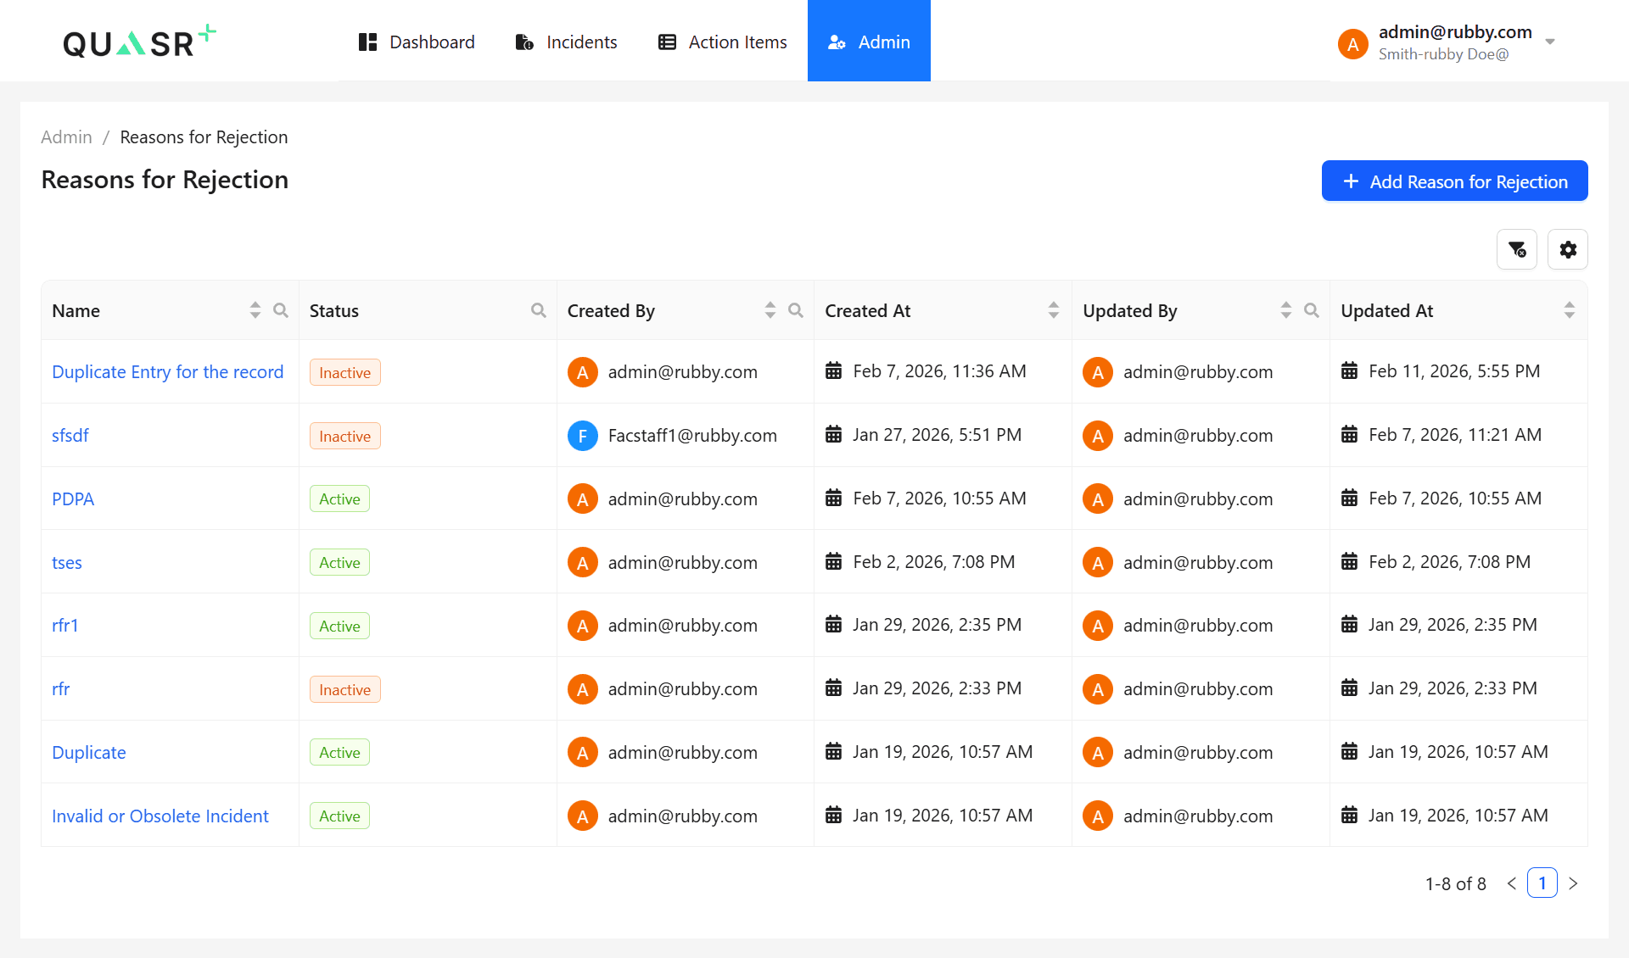Screen dimensions: 1629x958
Task: Toggle the Inactive status badge for sfsdf
Action: point(344,435)
